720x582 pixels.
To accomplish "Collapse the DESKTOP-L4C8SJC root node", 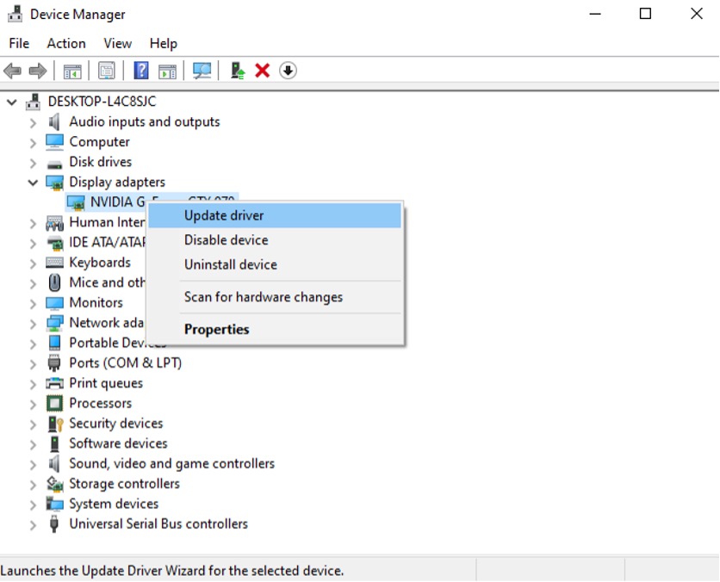I will coord(12,102).
